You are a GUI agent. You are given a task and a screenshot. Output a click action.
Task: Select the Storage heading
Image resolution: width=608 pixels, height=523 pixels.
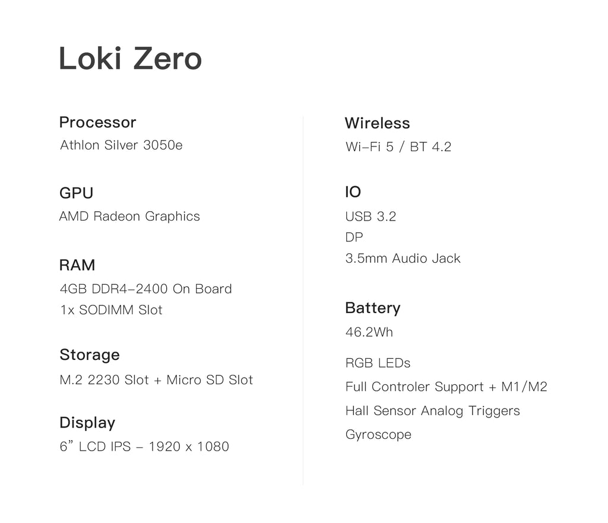[x=90, y=355]
